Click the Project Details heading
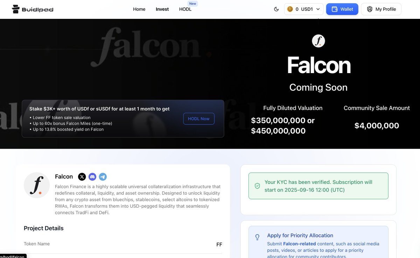 point(44,228)
